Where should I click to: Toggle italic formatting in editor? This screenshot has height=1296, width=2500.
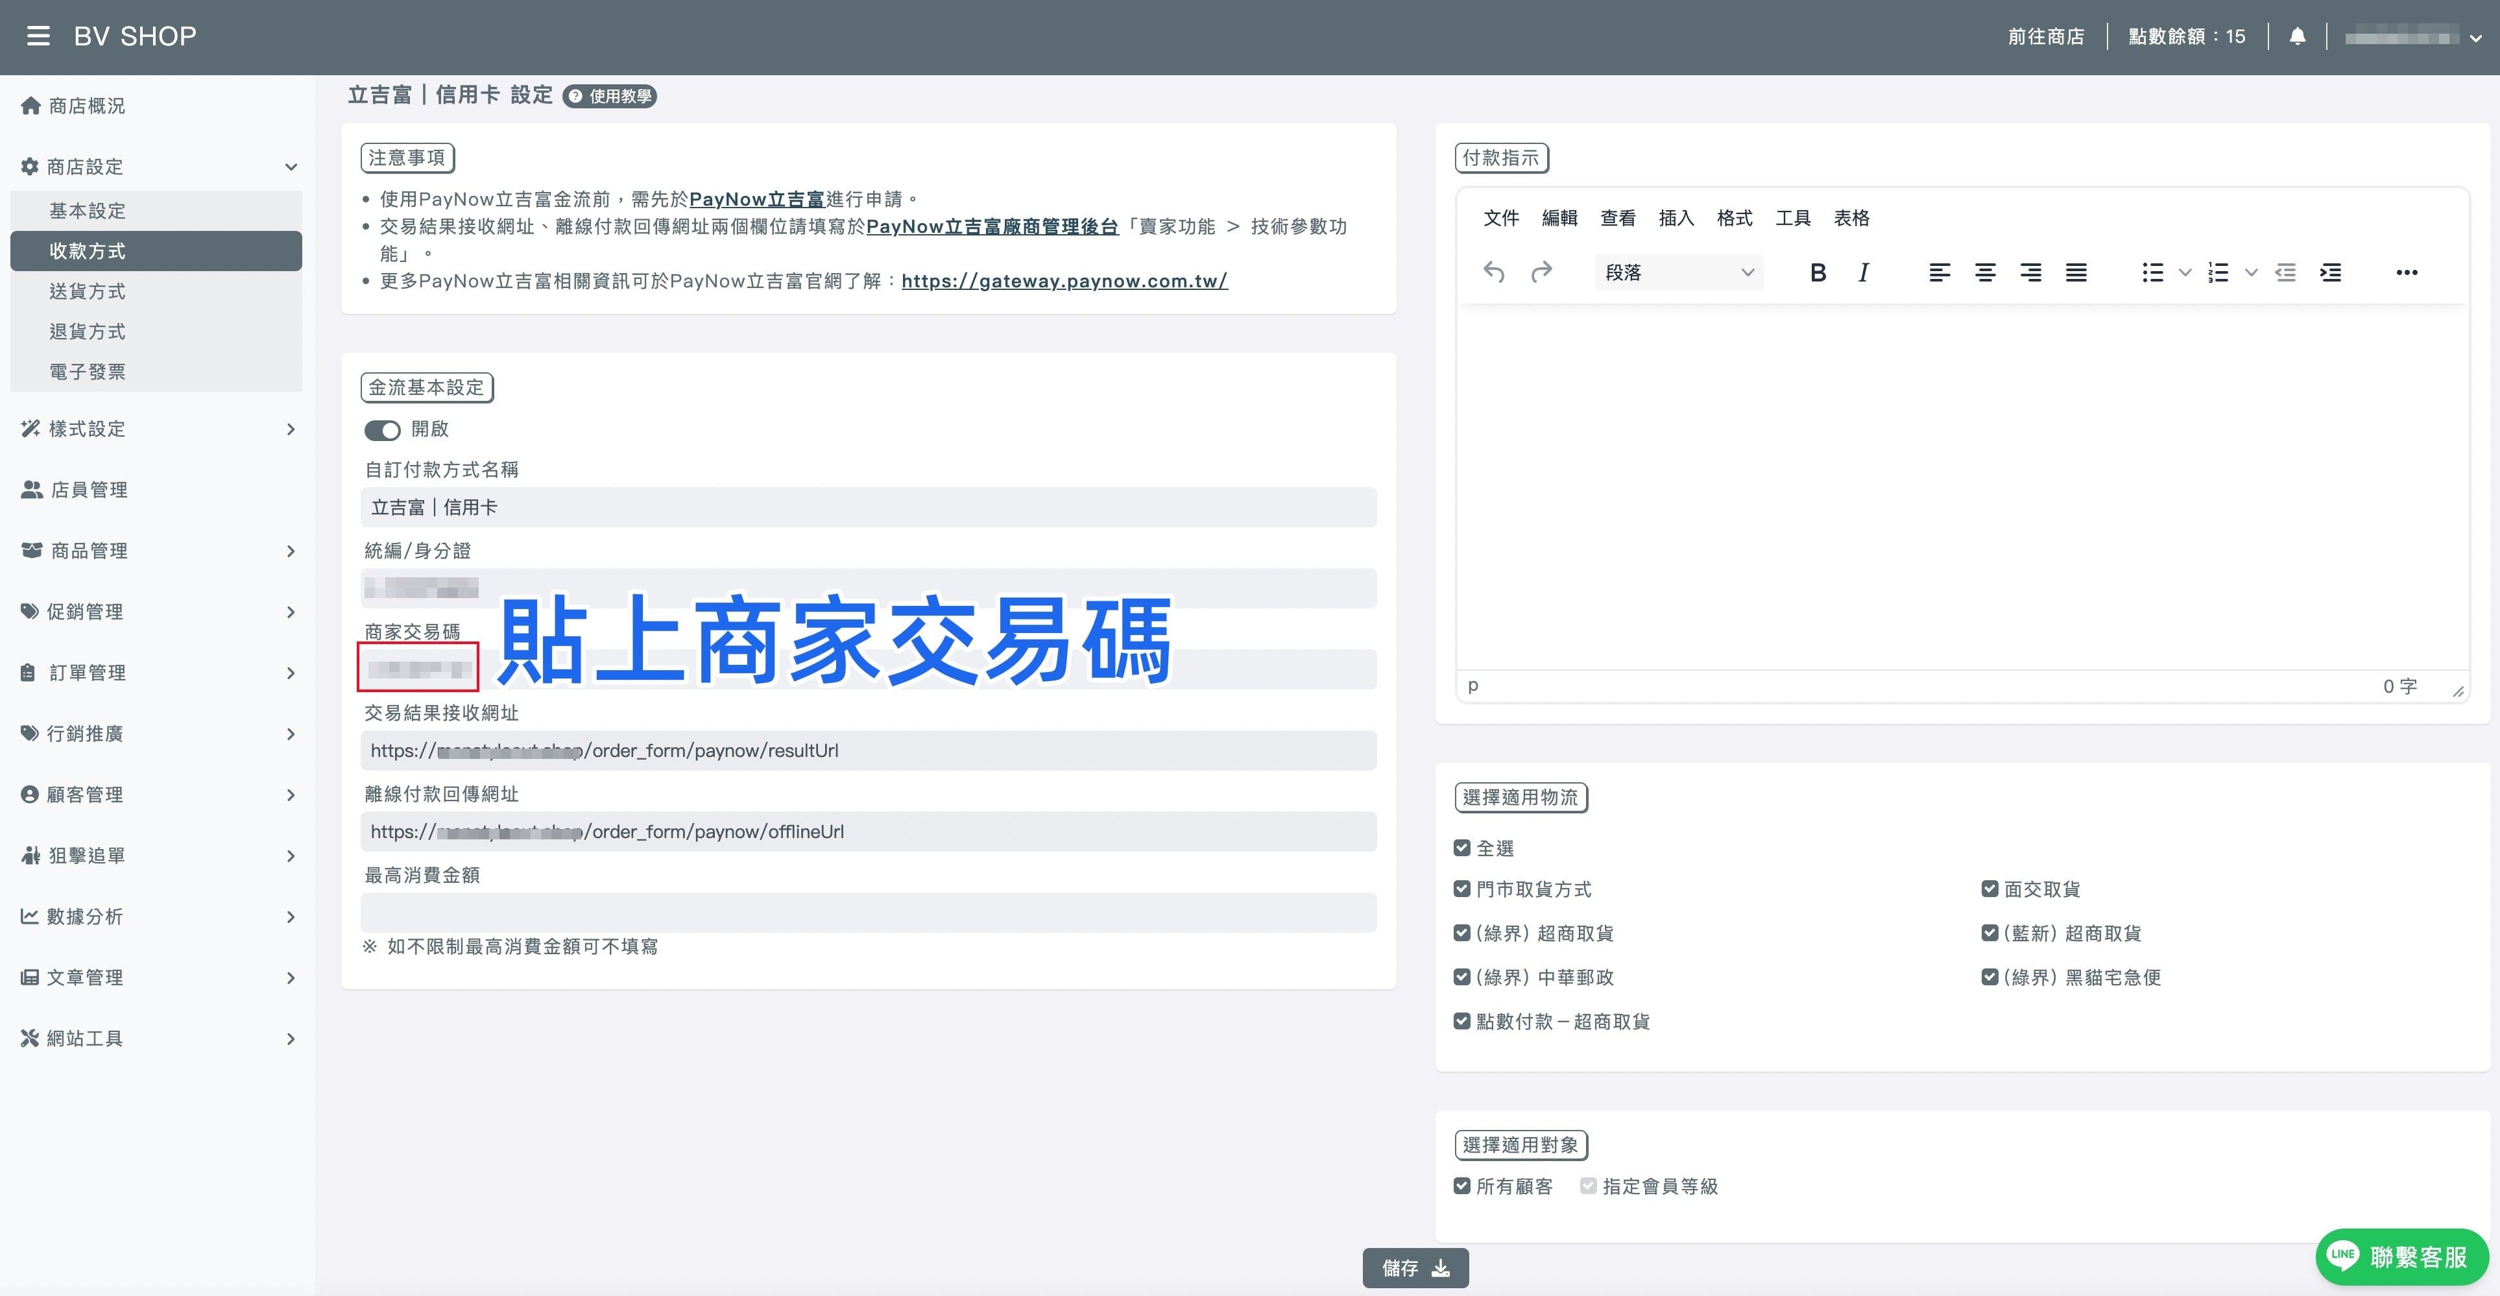coord(1864,273)
